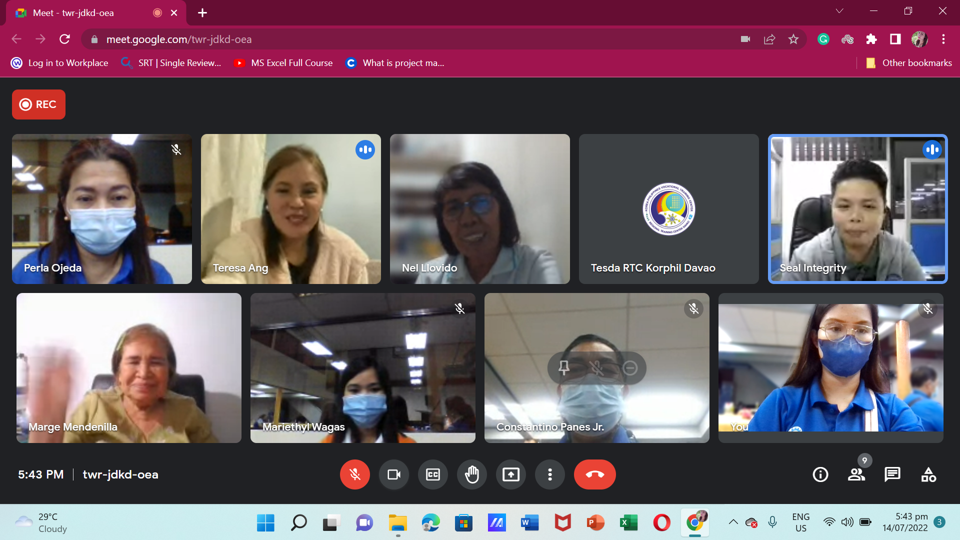
Task: Toggle closed captions button
Action: coord(432,474)
